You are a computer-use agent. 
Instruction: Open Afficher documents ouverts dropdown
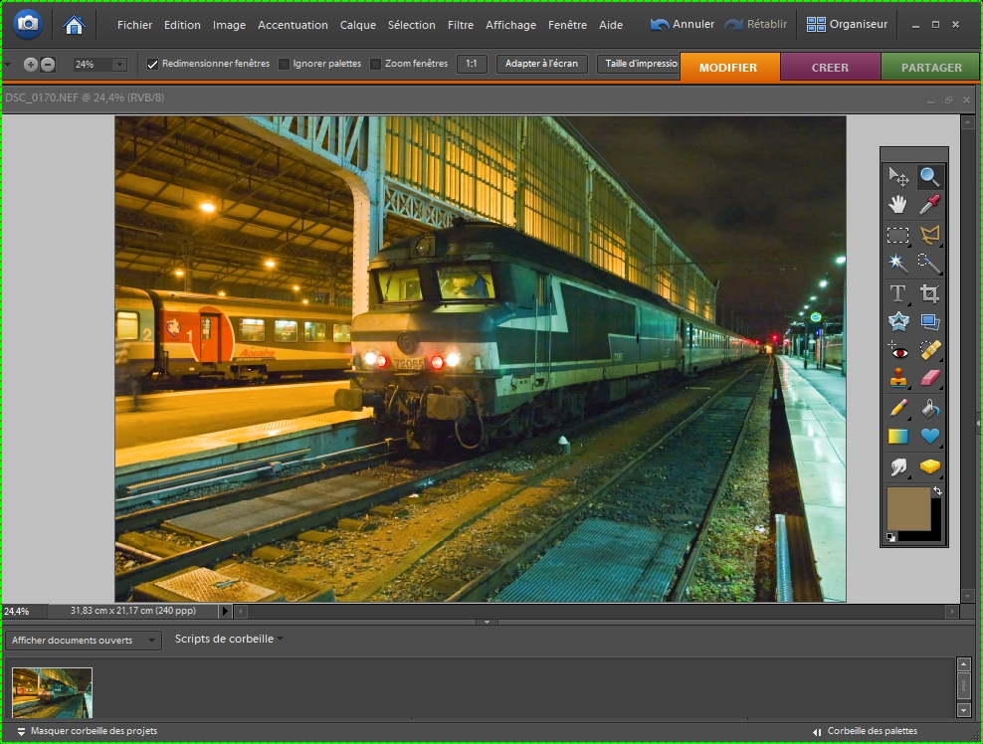coord(84,640)
